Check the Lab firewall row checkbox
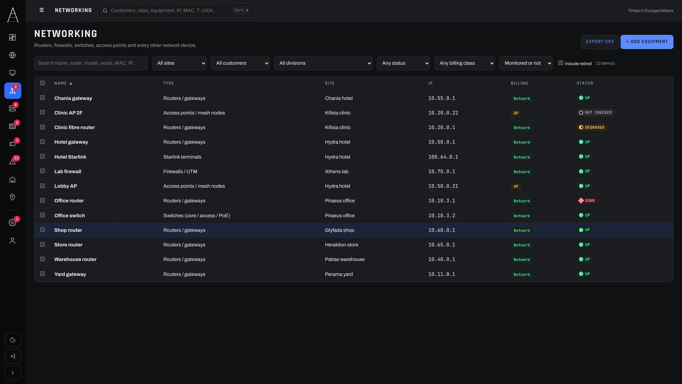The image size is (682, 384). click(42, 171)
